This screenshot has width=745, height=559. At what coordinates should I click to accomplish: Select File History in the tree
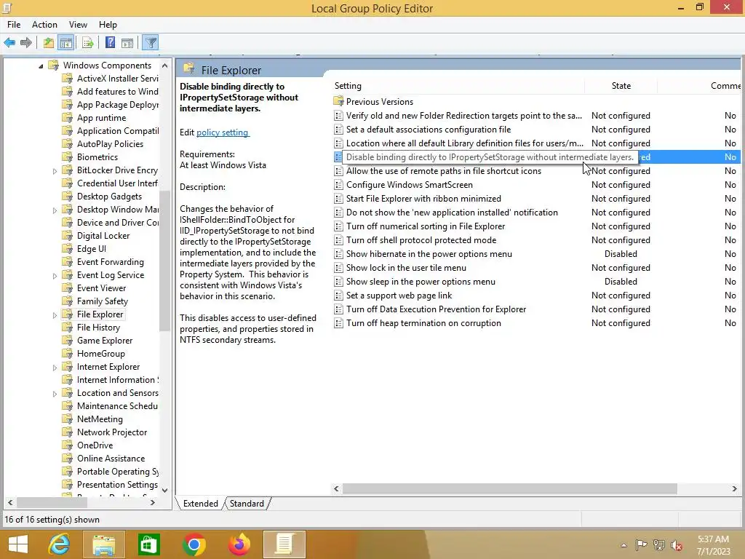[x=98, y=327]
